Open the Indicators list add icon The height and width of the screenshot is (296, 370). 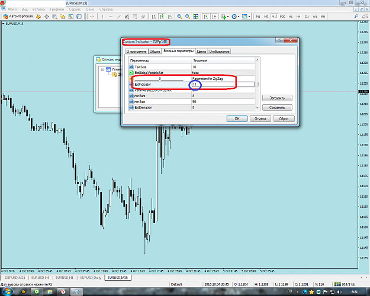click(x=223, y=17)
